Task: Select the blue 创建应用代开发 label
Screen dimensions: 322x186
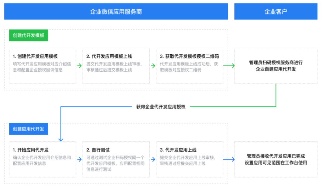Action: pos(29,129)
